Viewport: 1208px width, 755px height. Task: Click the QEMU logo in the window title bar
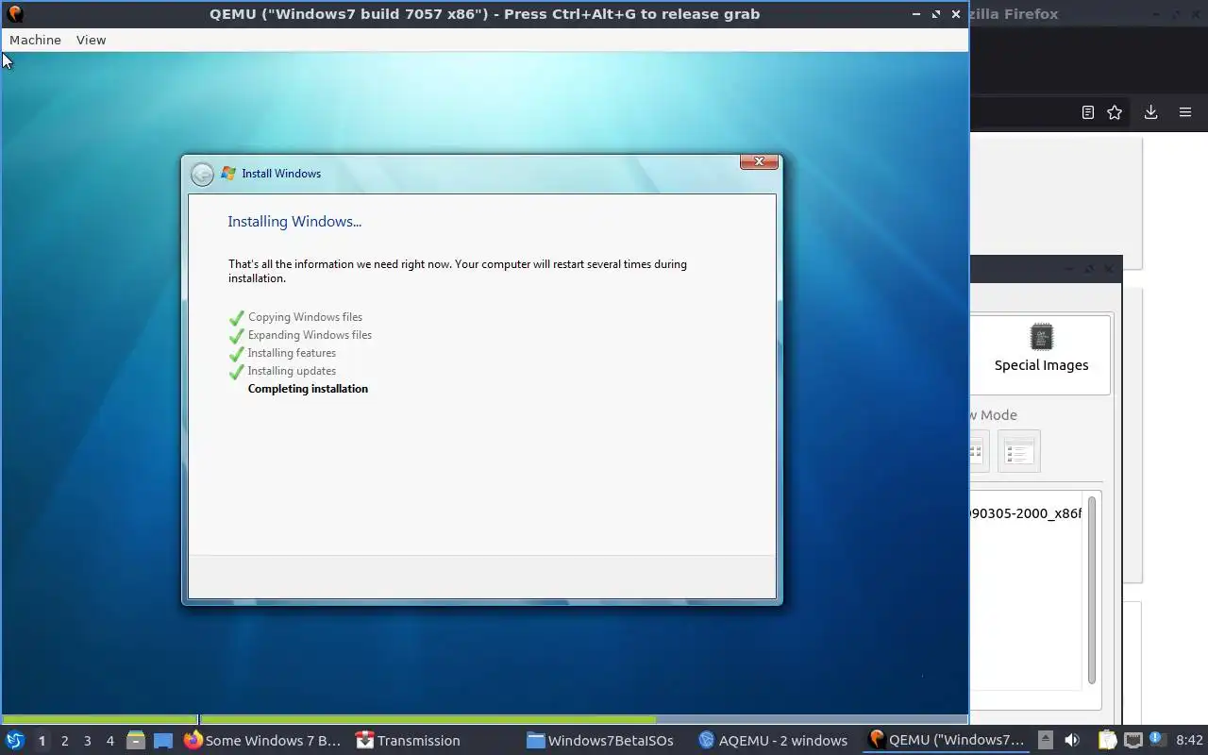click(x=14, y=13)
